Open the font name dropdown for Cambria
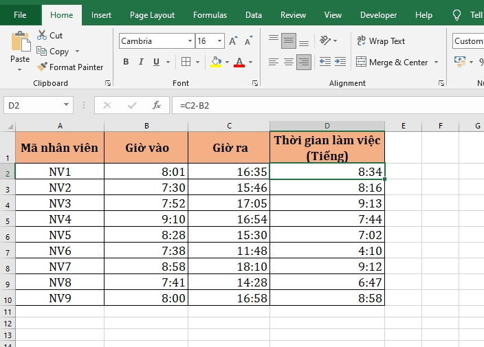The image size is (484, 347). click(x=190, y=41)
